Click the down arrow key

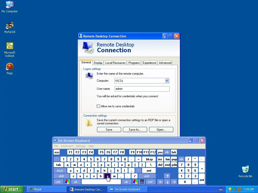167,182
